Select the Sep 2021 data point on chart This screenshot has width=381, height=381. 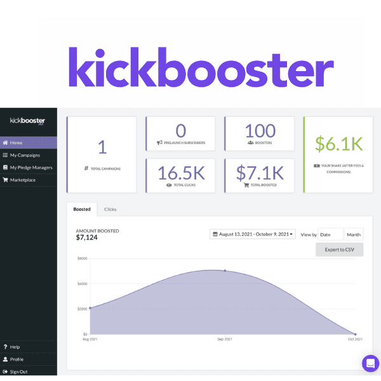[x=224, y=271]
